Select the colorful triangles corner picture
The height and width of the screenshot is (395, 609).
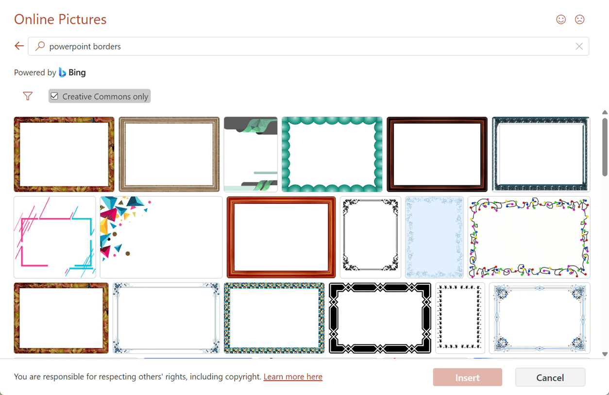pos(161,237)
